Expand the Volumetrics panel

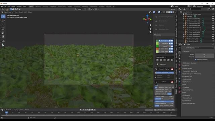coord(187,79)
